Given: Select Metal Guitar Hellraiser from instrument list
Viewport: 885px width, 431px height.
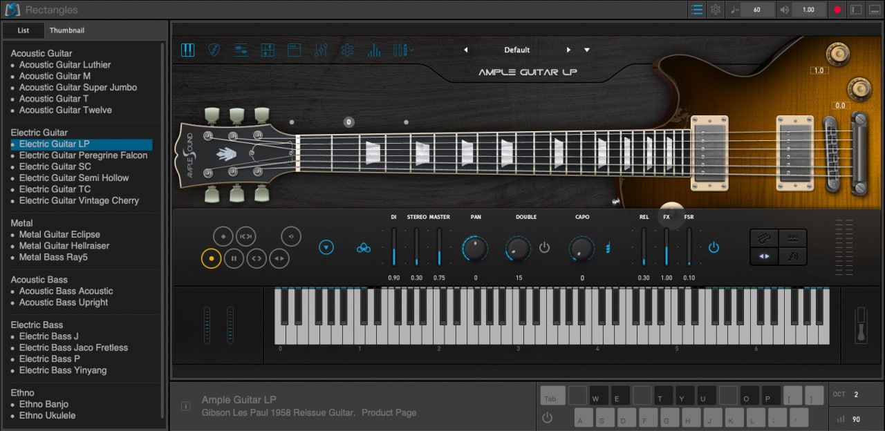Looking at the screenshot, I should coord(64,246).
